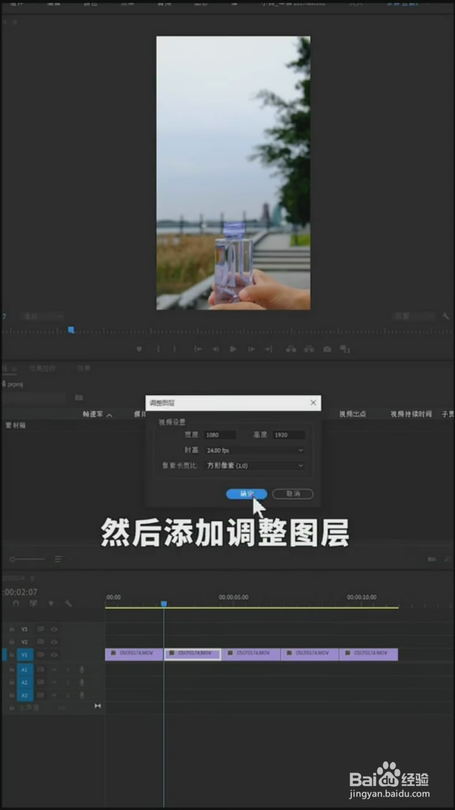Open the 24.00 fps timebase dropdown
This screenshot has height=810, width=455.
(255, 450)
